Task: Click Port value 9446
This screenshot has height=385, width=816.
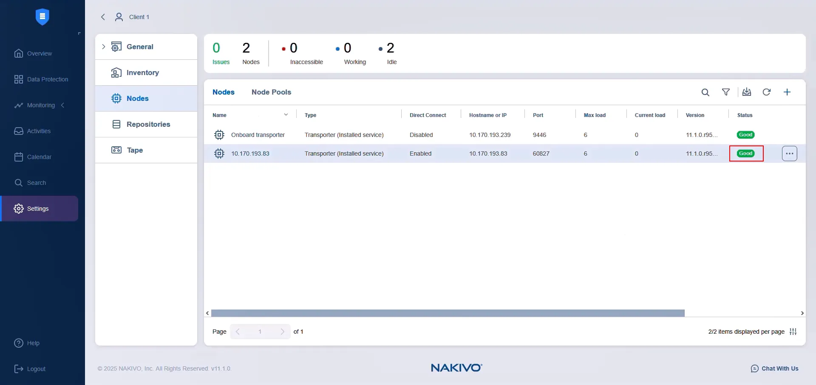Action: pyautogui.click(x=539, y=135)
